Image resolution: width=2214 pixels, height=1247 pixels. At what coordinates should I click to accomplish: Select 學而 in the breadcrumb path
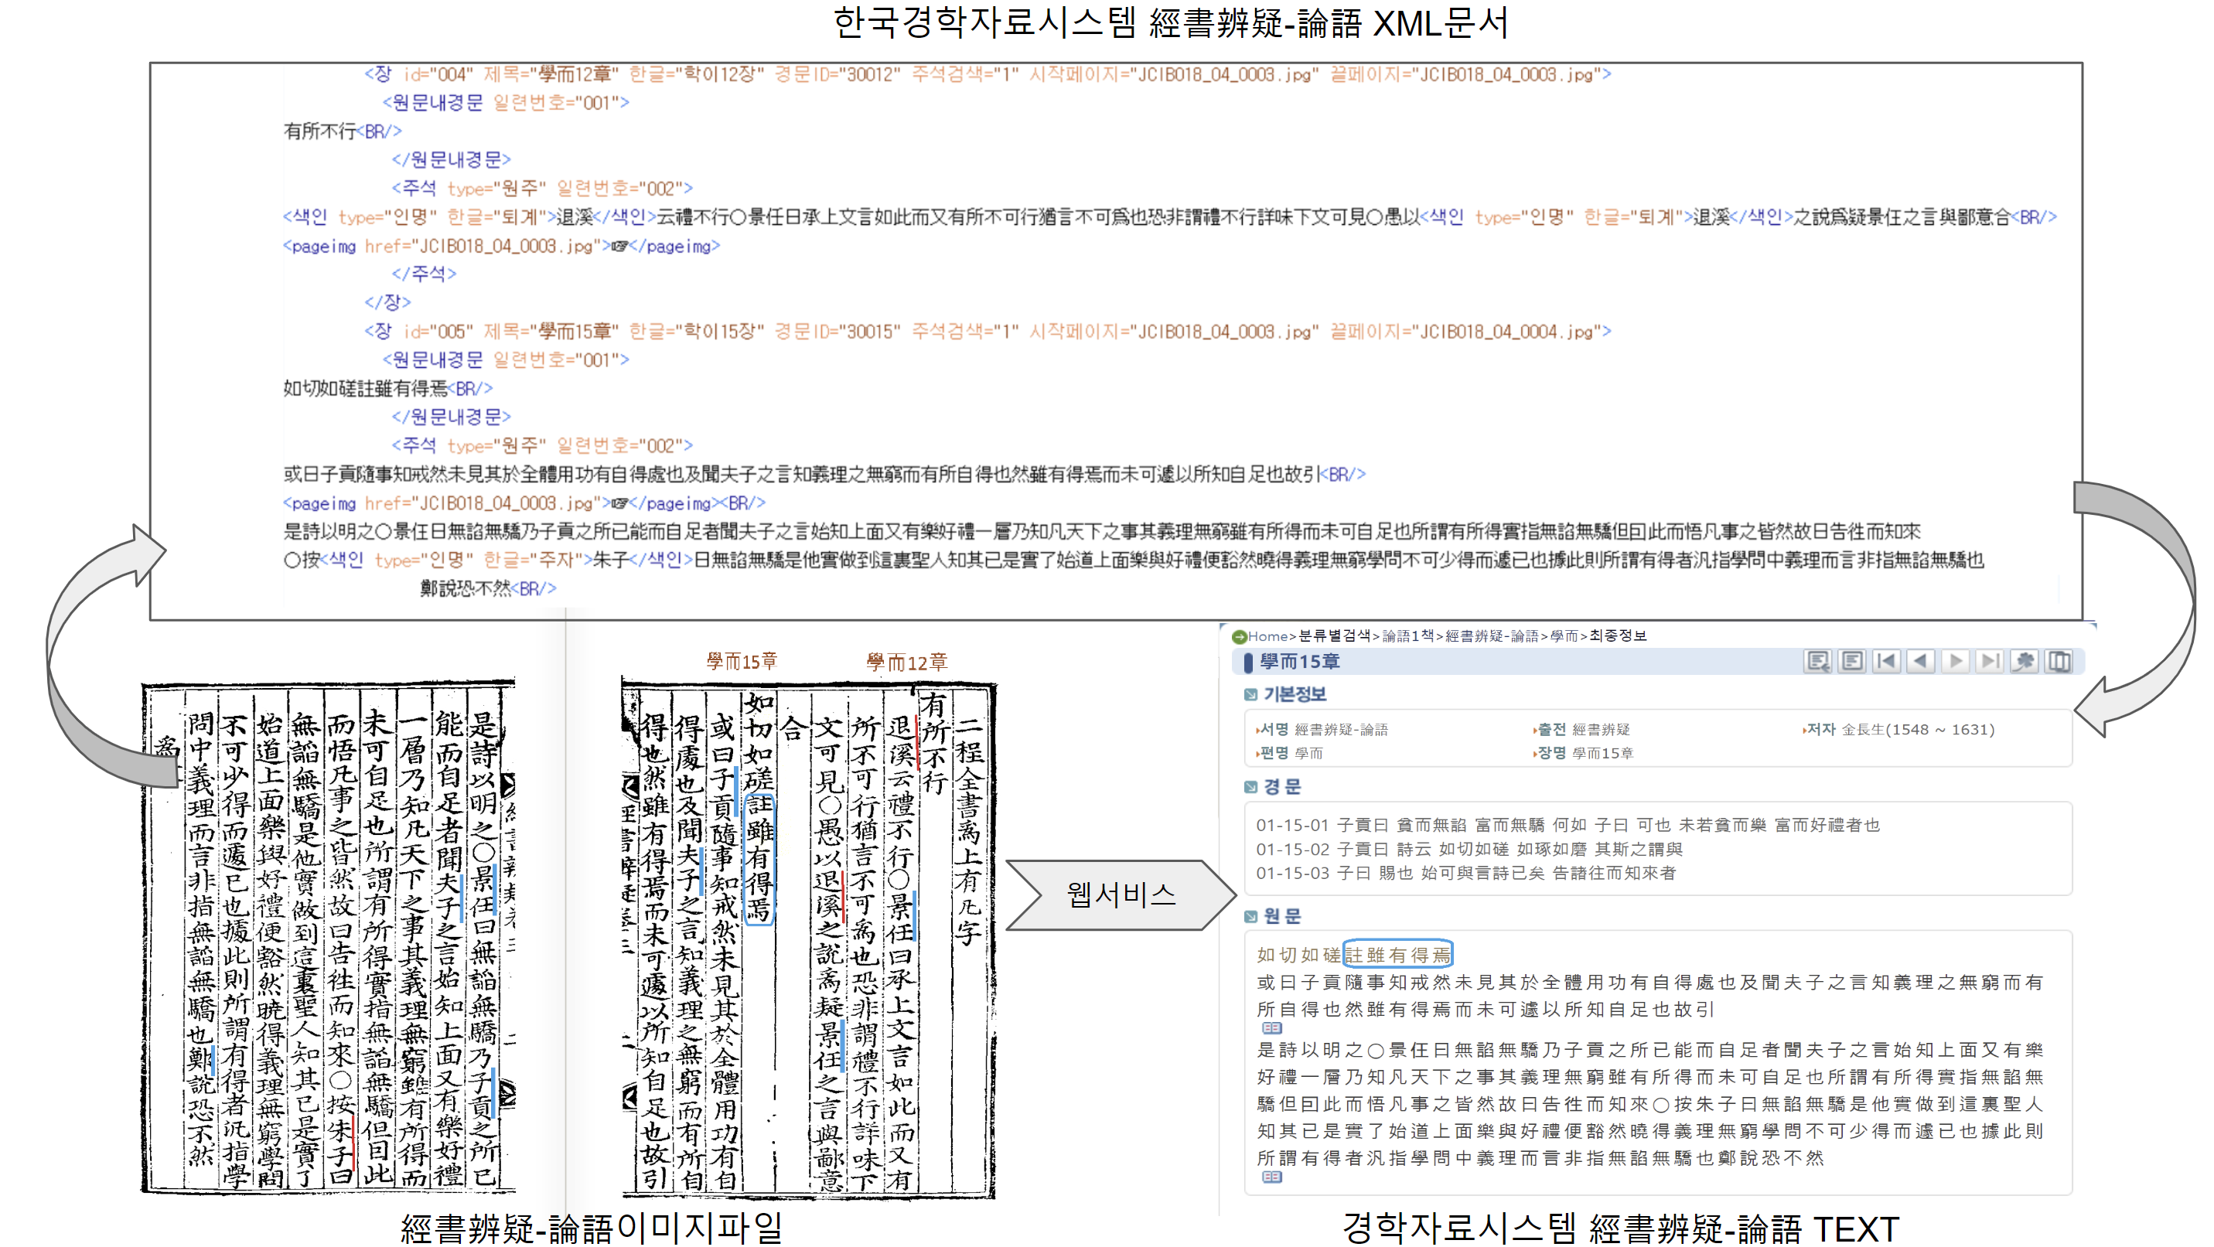click(1564, 636)
